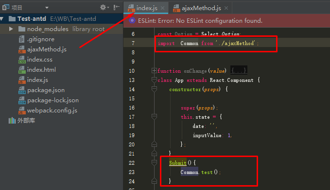Collapse class App fold marker at line 13

pos(154,80)
